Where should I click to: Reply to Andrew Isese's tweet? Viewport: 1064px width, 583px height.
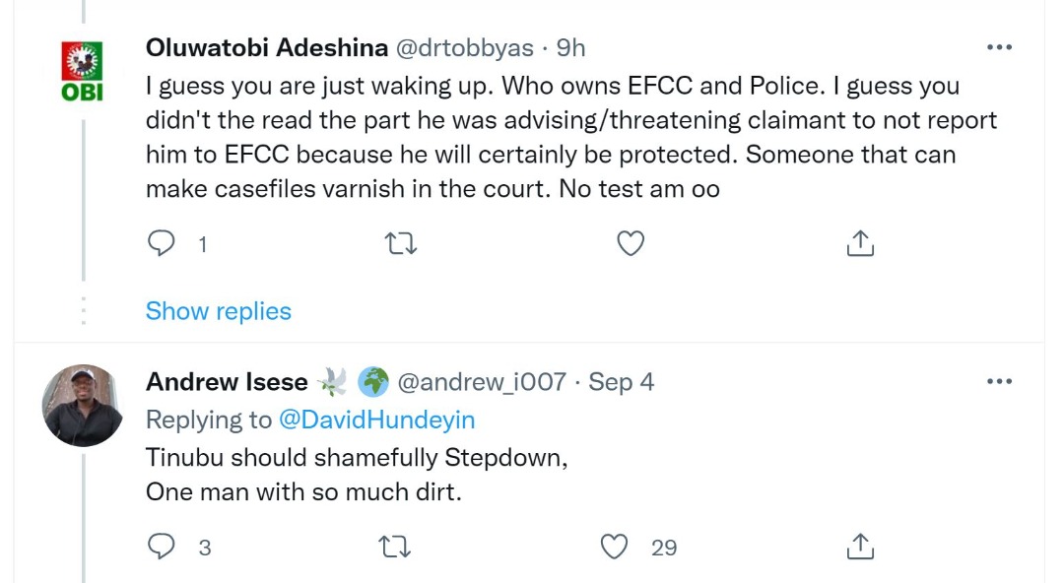coord(161,547)
